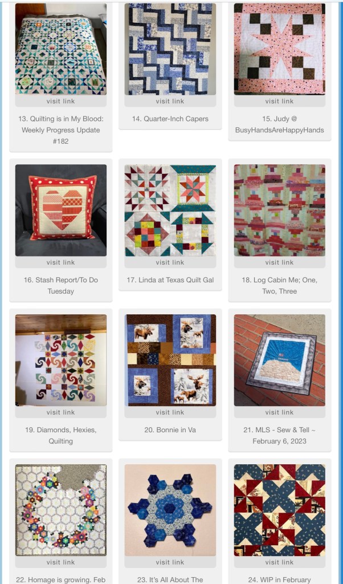The image size is (343, 584).
Task: Open '15. Judy @ BusyHandsAreHappyHands' title
Action: [x=279, y=124]
